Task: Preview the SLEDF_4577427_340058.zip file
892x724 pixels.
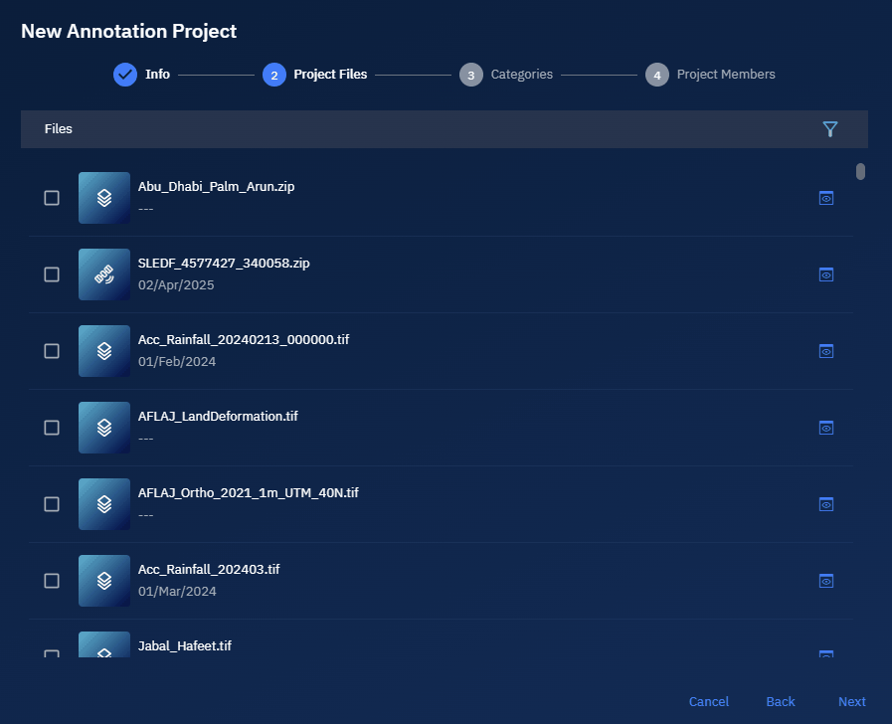Action: 825,274
